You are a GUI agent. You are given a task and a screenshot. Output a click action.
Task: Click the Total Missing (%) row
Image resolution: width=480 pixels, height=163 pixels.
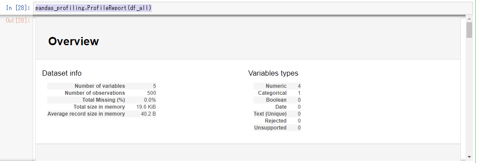pos(102,100)
